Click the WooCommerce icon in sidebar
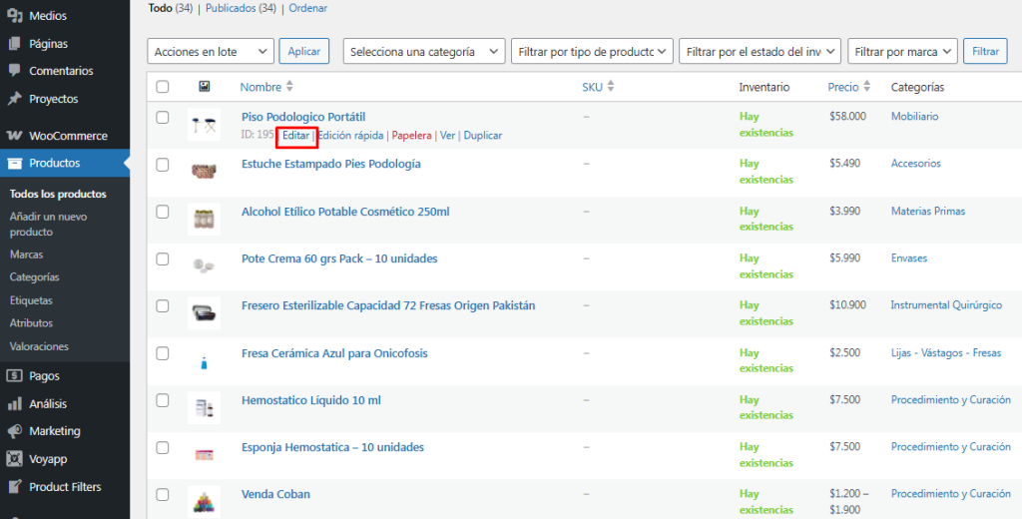1022x519 pixels. point(14,136)
